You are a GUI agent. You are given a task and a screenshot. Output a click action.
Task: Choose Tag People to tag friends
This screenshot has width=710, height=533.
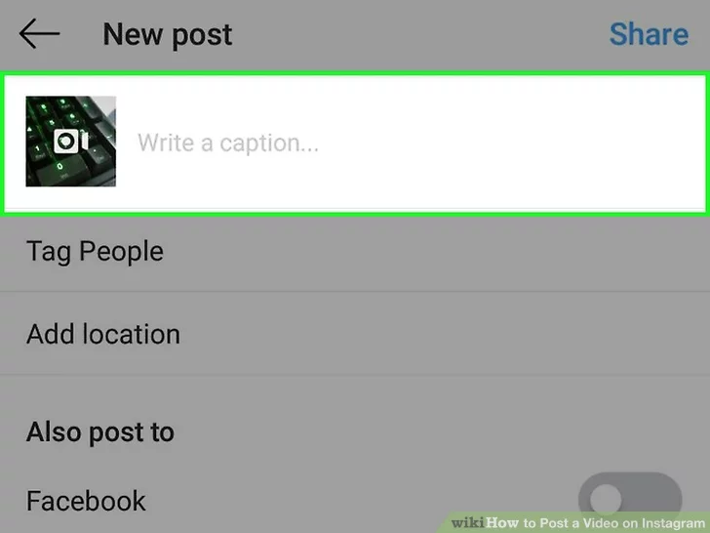pyautogui.click(x=96, y=251)
